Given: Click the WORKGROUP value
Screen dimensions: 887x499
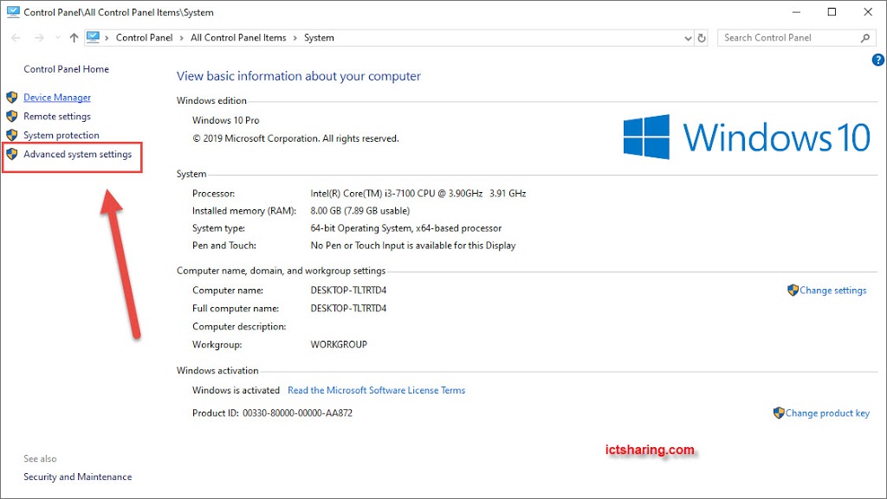Looking at the screenshot, I should coord(339,345).
